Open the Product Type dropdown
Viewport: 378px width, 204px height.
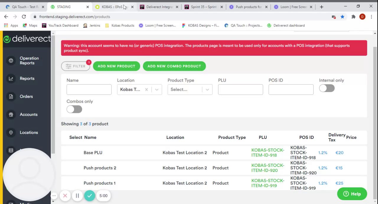(190, 90)
